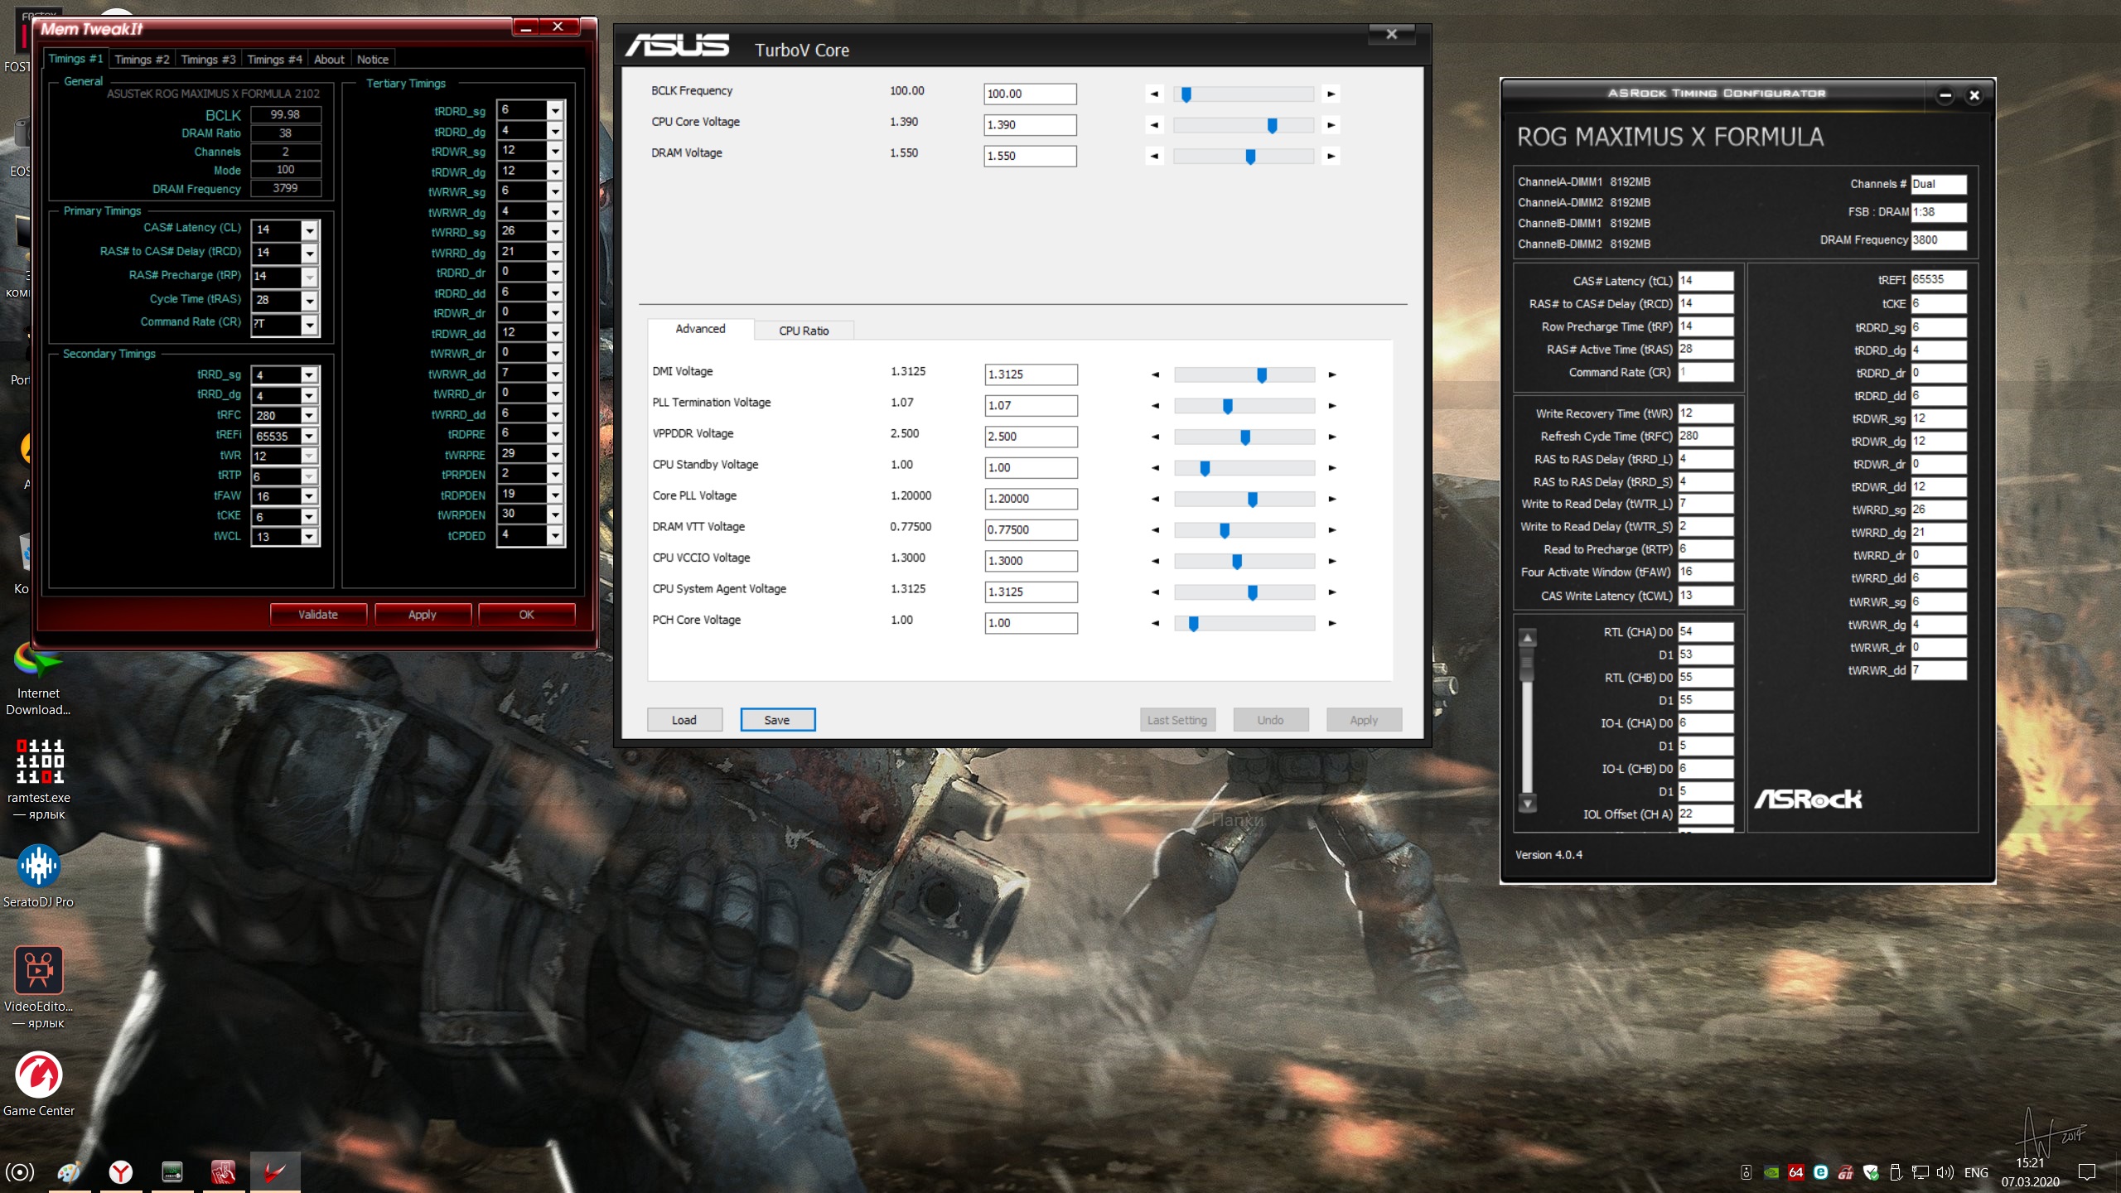Expand the CAS# Latency (CL) dropdown
The height and width of the screenshot is (1193, 2121).
309,229
